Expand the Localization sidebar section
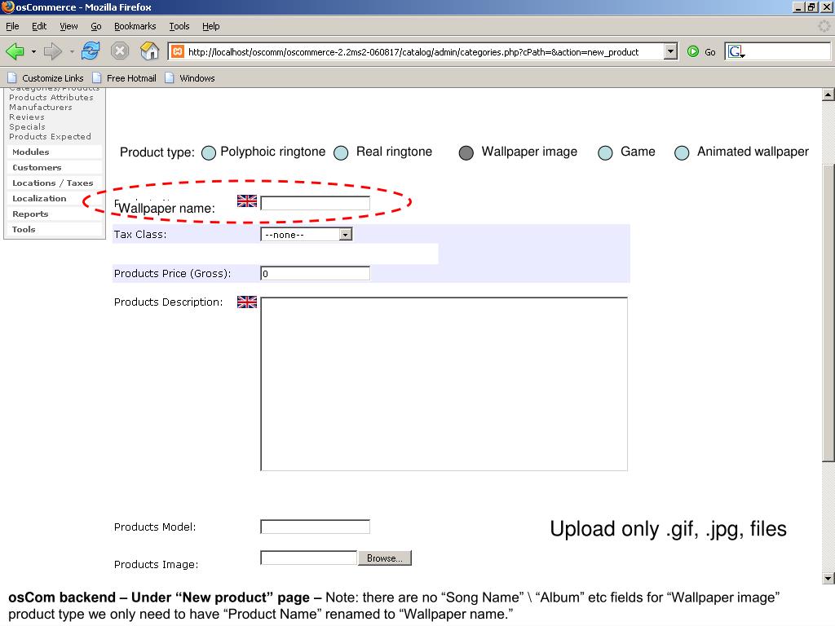 [54, 199]
